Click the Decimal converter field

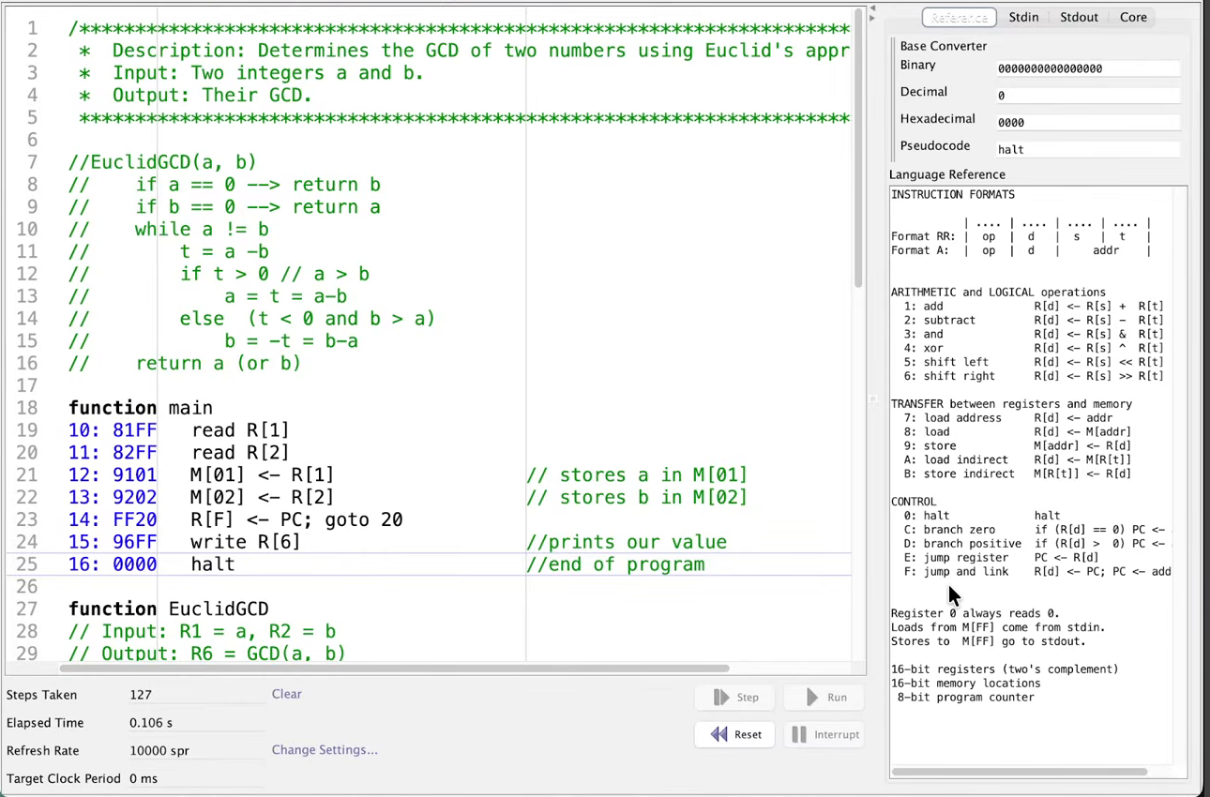[1087, 96]
